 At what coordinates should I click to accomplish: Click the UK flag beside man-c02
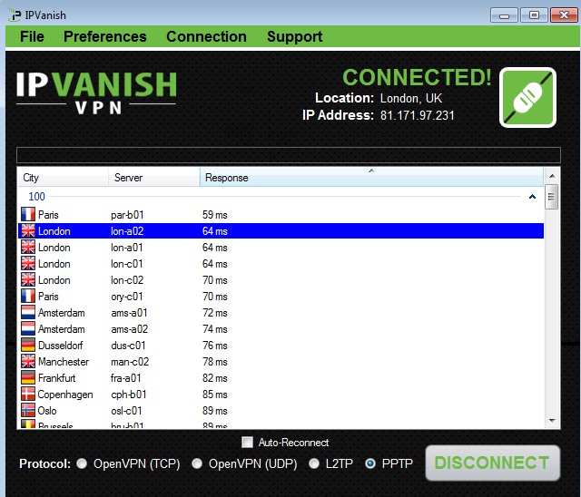tap(28, 361)
